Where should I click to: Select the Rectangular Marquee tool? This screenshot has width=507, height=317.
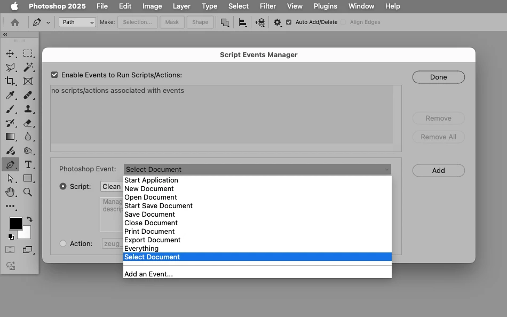(28, 53)
